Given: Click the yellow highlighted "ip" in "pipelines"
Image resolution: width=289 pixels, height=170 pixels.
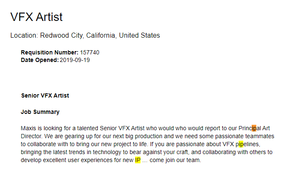Looking at the screenshot, I should click(241, 144).
